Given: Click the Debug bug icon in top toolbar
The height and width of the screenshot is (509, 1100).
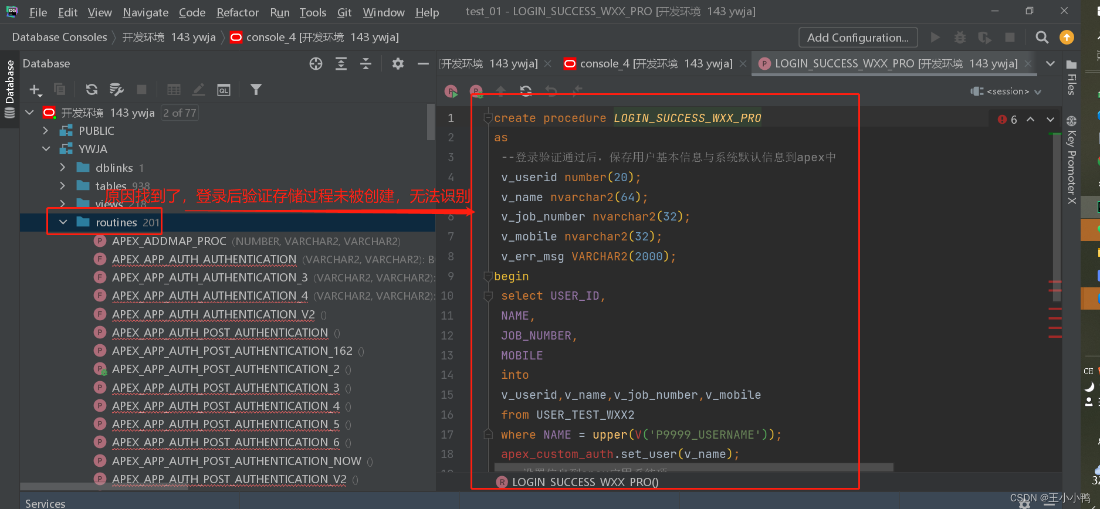Looking at the screenshot, I should click(x=960, y=38).
